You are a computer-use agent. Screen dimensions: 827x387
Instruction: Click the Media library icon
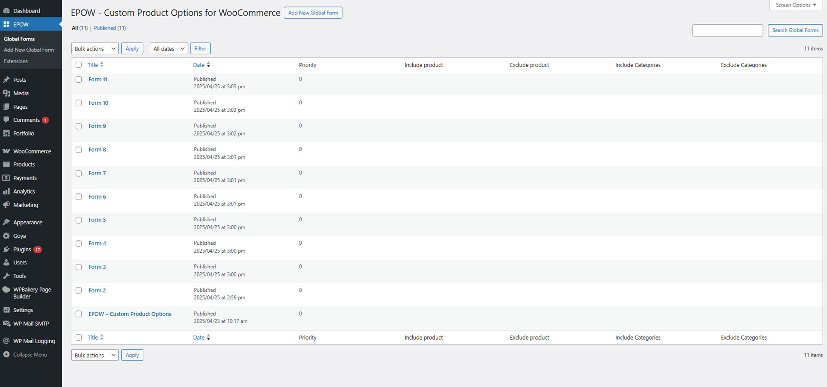click(7, 93)
